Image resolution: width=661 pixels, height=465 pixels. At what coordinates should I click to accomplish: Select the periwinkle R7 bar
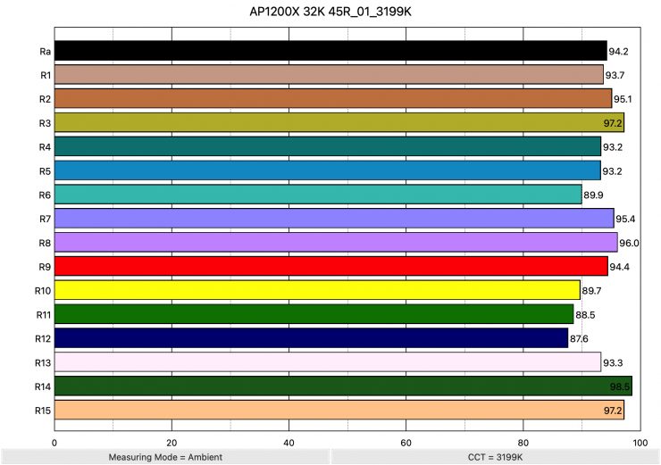click(334, 219)
